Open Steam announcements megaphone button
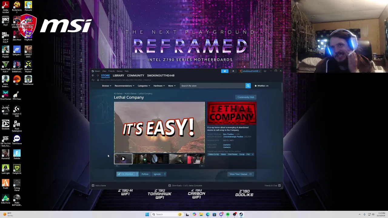The image size is (388, 218). (225, 71)
